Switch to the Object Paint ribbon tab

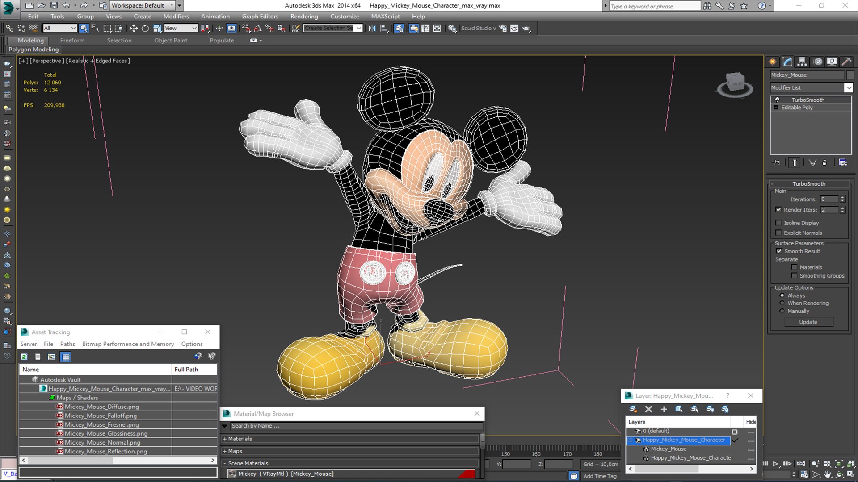click(171, 40)
